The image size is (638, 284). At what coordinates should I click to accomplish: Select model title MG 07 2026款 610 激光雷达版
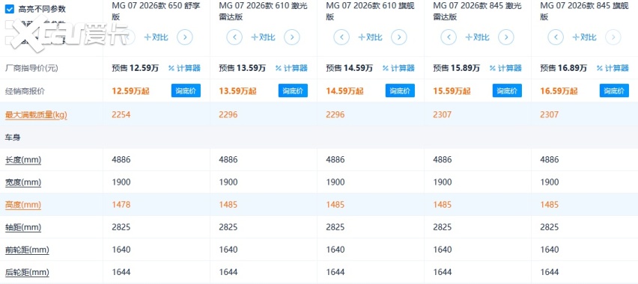(x=264, y=11)
